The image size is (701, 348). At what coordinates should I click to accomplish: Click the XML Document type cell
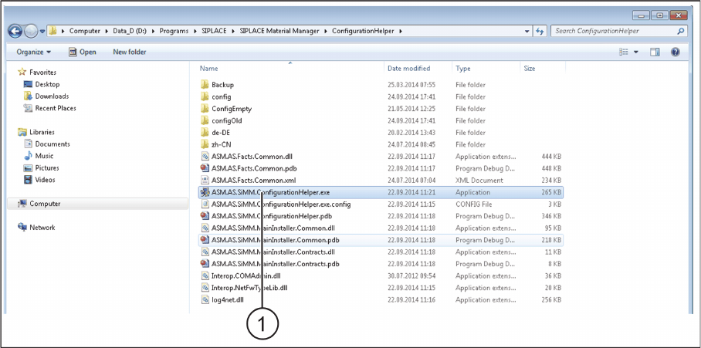pyautogui.click(x=479, y=181)
